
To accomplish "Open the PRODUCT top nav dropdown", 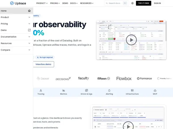I will click(42, 3).
